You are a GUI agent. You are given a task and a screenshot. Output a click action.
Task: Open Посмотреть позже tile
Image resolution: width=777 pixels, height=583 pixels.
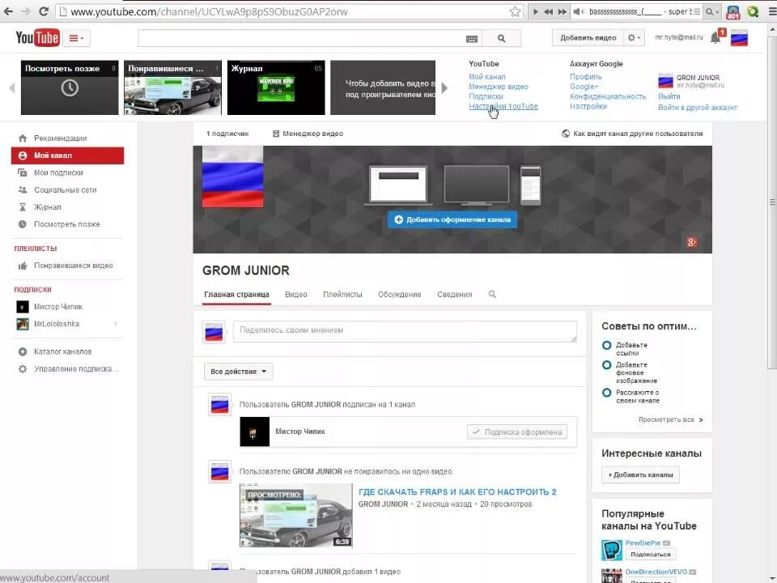click(70, 87)
